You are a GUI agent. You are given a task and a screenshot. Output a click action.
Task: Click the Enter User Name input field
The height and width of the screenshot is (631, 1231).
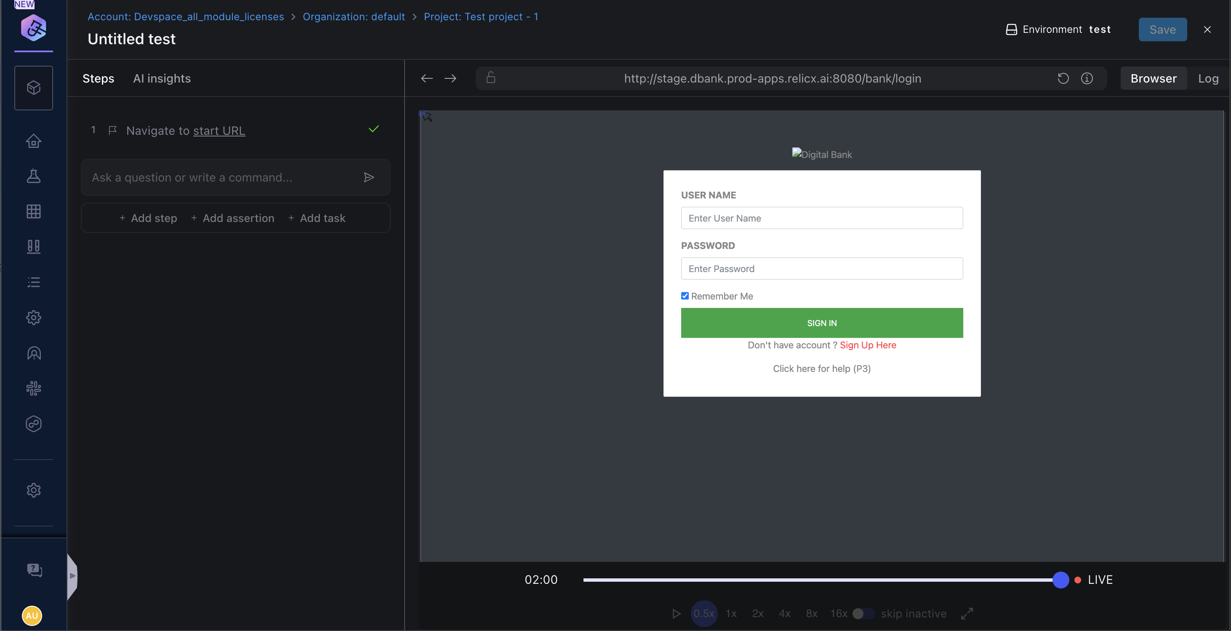tap(821, 218)
